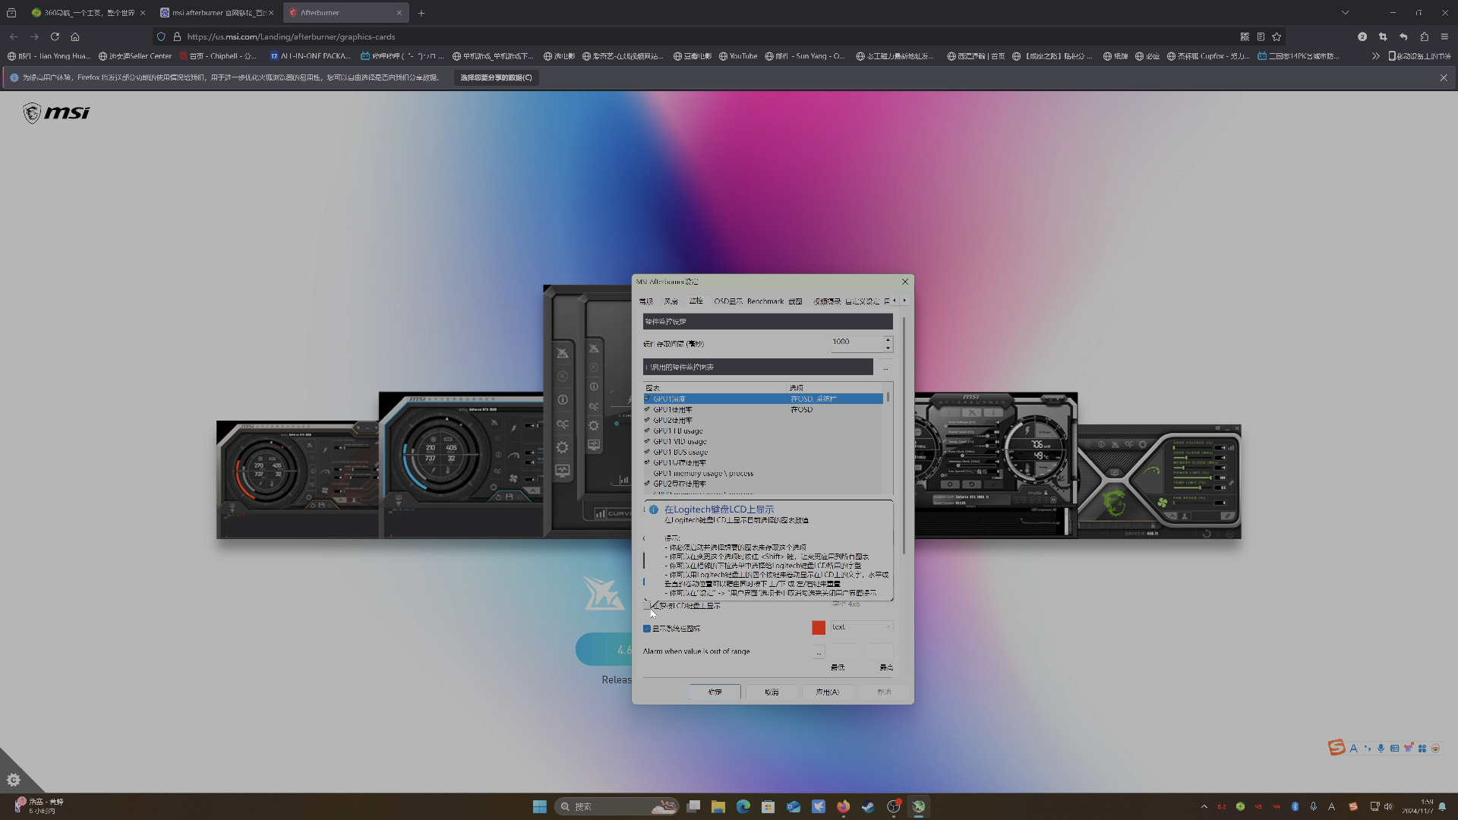Switch to the 风扇 settings tab
Screen dimensions: 1458x820
671,301
